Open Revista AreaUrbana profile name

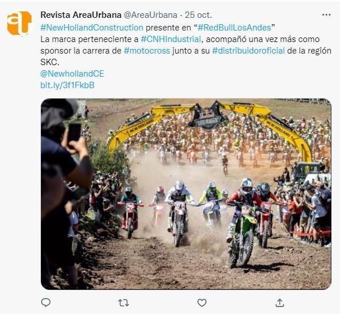pos(81,15)
